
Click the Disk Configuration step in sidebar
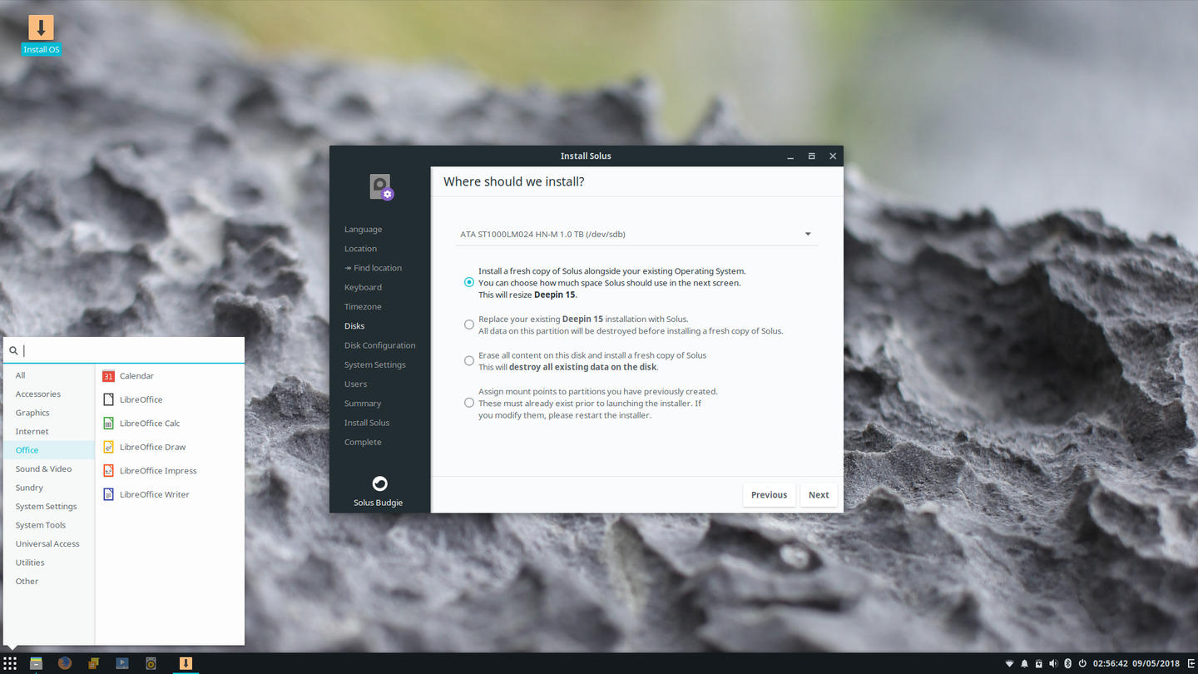tap(379, 345)
